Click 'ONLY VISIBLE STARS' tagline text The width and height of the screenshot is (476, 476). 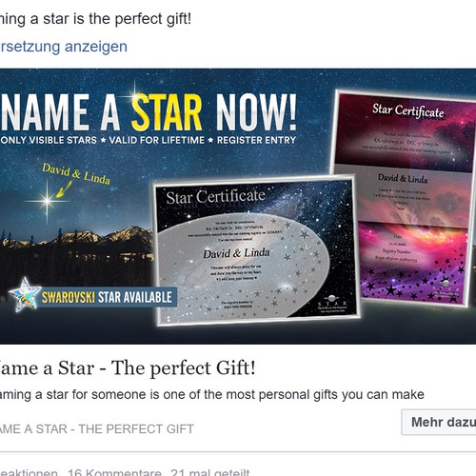(49, 140)
